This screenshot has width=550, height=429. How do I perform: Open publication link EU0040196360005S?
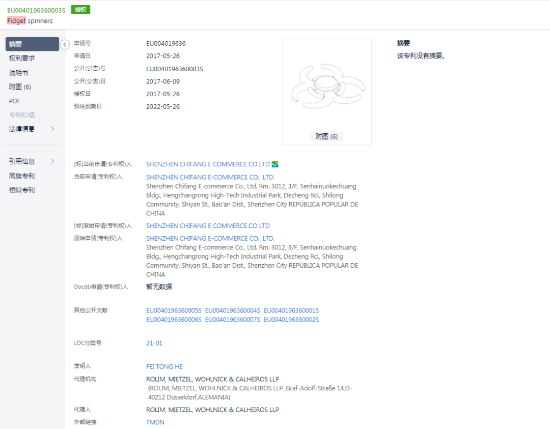point(175,310)
